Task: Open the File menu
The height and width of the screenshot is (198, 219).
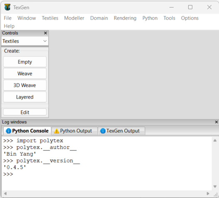Action: tap(7, 18)
